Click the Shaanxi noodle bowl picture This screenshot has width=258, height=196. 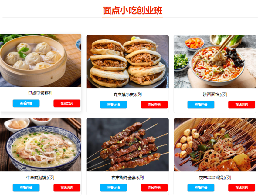pyautogui.click(x=215, y=62)
